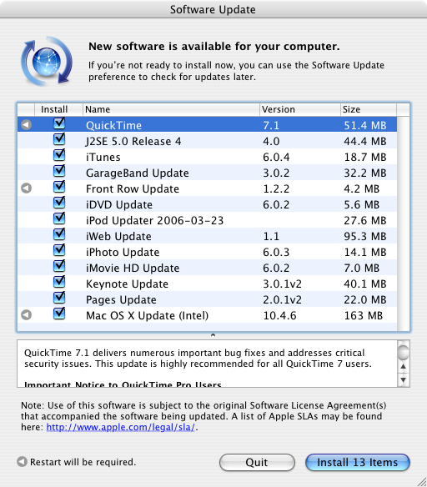This screenshot has width=427, height=487.
Task: Click the Install 13 Items button
Action: click(x=358, y=463)
